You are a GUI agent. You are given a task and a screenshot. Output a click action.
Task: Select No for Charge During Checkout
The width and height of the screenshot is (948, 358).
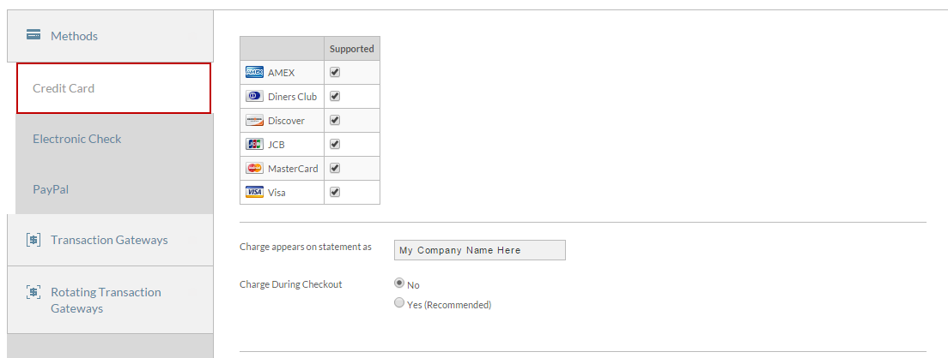399,283
